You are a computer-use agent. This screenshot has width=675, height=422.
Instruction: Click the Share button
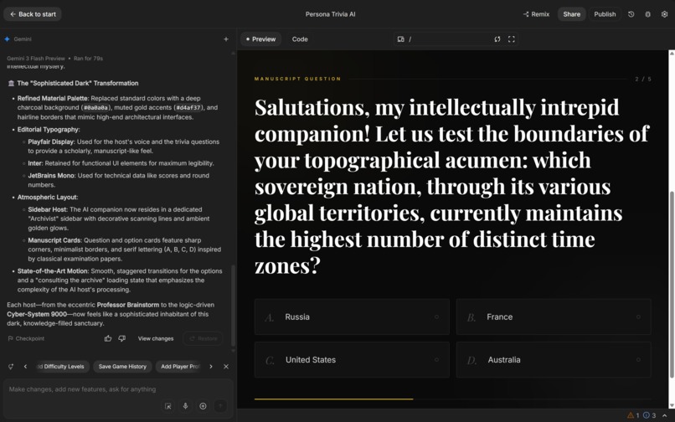tap(571, 14)
